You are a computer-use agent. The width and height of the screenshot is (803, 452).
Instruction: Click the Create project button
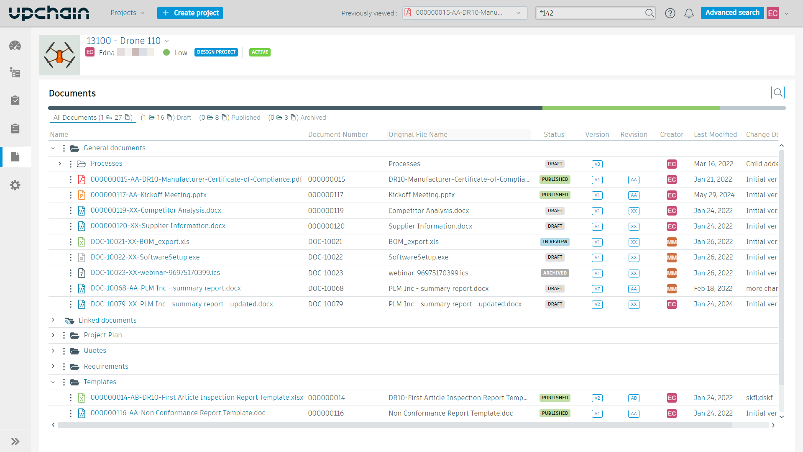click(x=190, y=13)
